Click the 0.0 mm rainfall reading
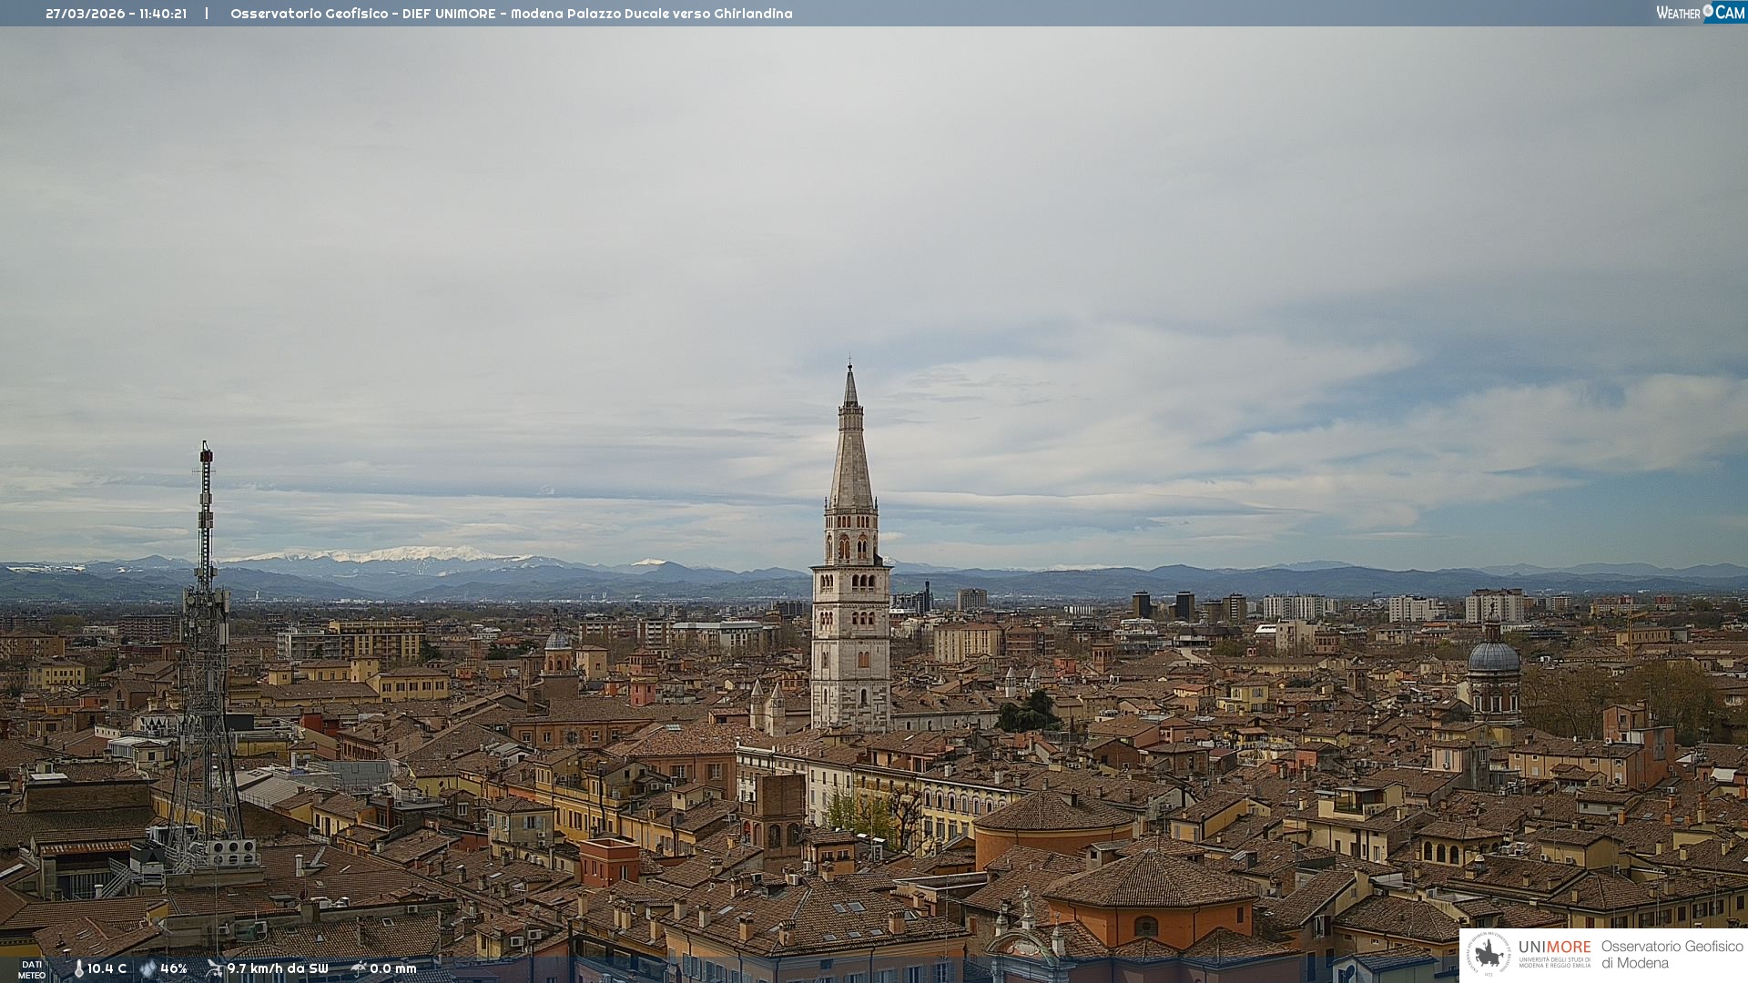The image size is (1748, 983). click(x=392, y=968)
